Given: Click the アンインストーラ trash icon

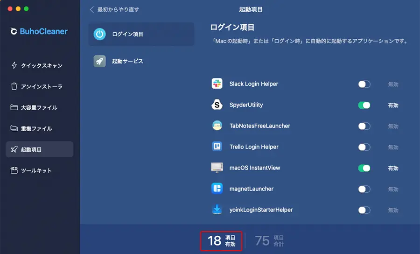Looking at the screenshot, I should (x=14, y=86).
